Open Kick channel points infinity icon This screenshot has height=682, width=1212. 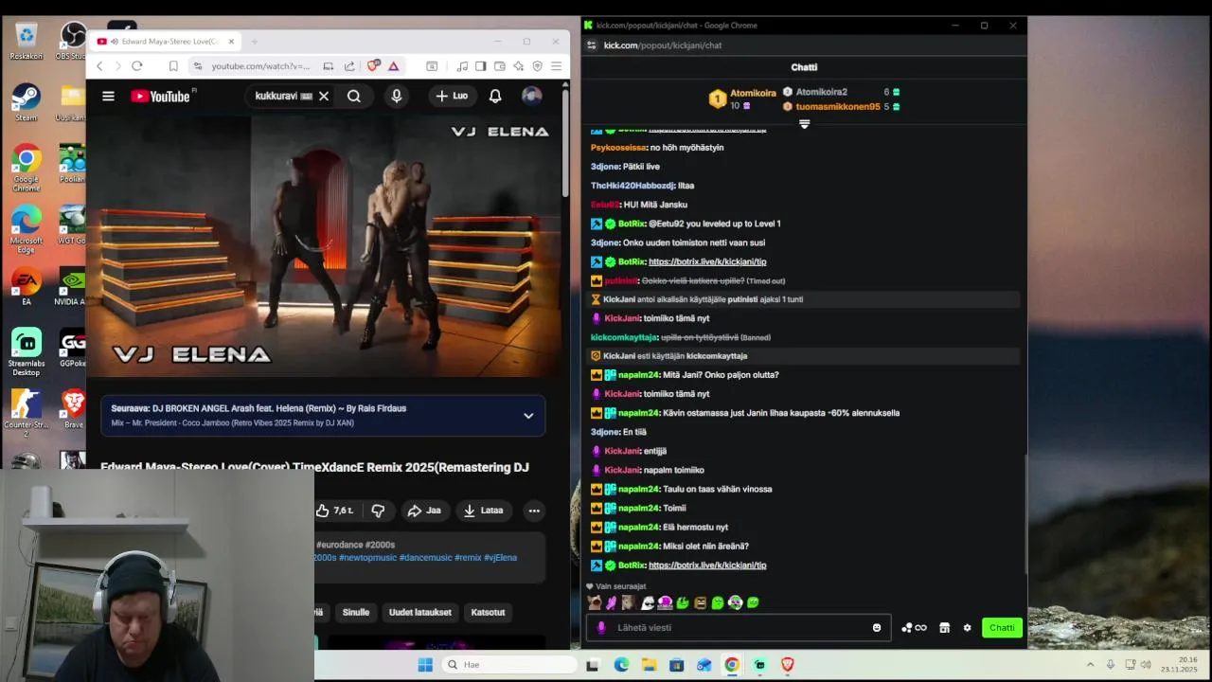915,627
